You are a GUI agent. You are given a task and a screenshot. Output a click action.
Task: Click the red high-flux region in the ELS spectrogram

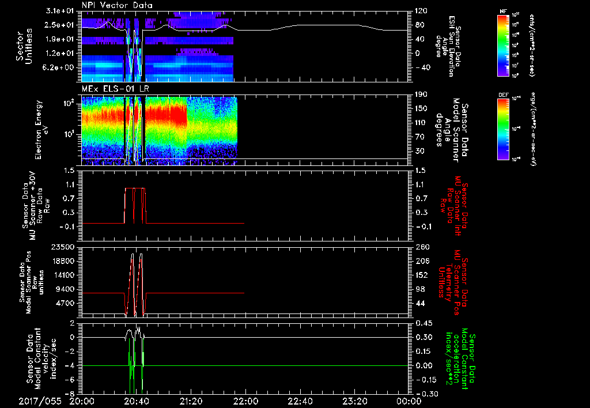tap(165, 115)
